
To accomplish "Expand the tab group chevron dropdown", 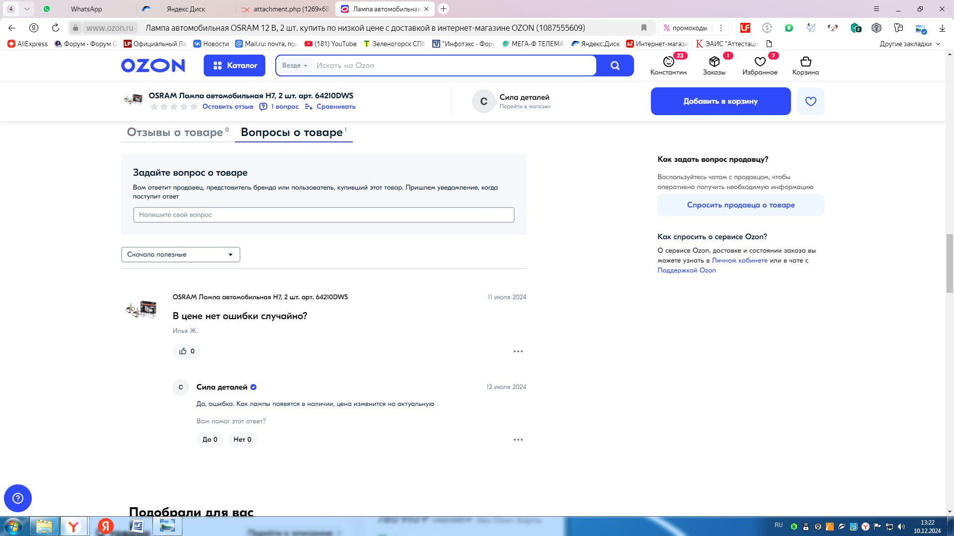I will tap(27, 9).
